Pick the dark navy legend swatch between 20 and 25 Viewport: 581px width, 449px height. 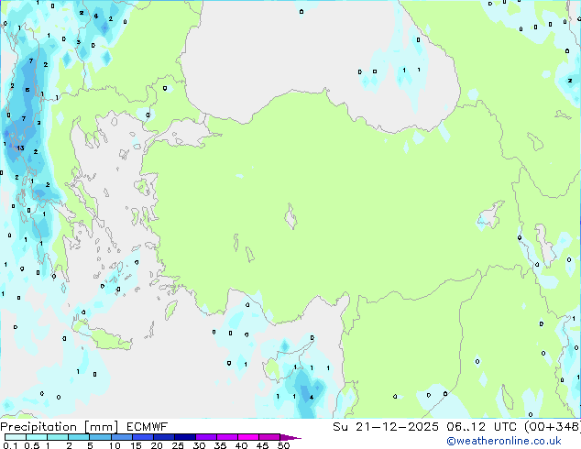(x=166, y=438)
